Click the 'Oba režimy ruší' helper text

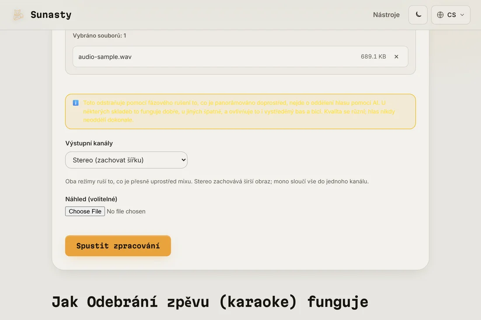[217, 181]
